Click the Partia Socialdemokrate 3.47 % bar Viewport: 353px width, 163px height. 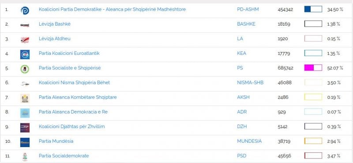[313, 155]
